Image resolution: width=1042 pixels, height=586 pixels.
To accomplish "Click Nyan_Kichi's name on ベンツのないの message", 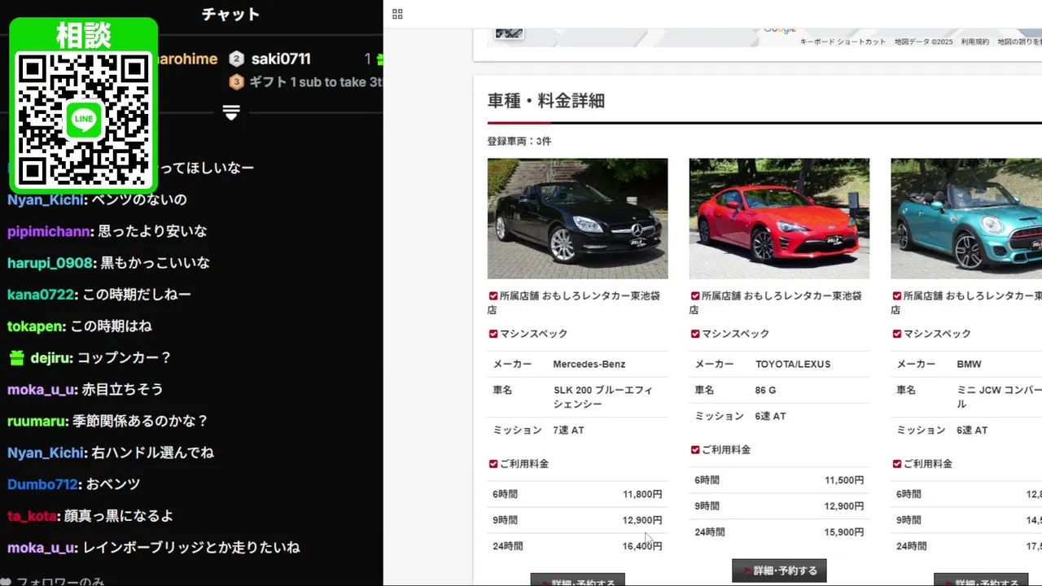I will [x=46, y=199].
